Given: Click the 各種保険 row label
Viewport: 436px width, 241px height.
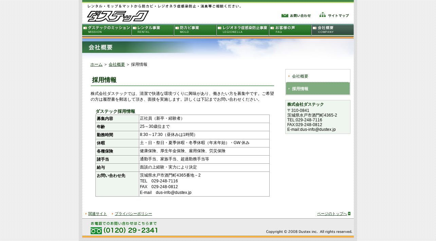Looking at the screenshot, I should (x=117, y=151).
